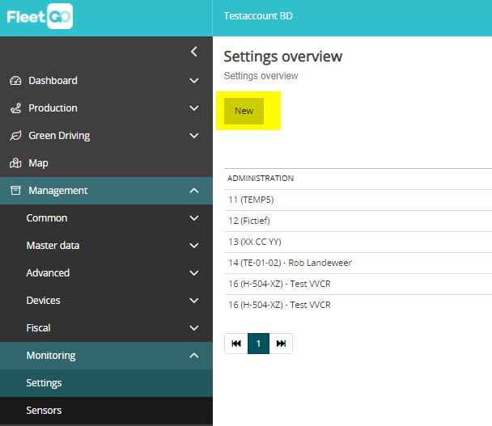Click the Testaccount BD header title
This screenshot has height=426, width=492.
click(x=258, y=16)
